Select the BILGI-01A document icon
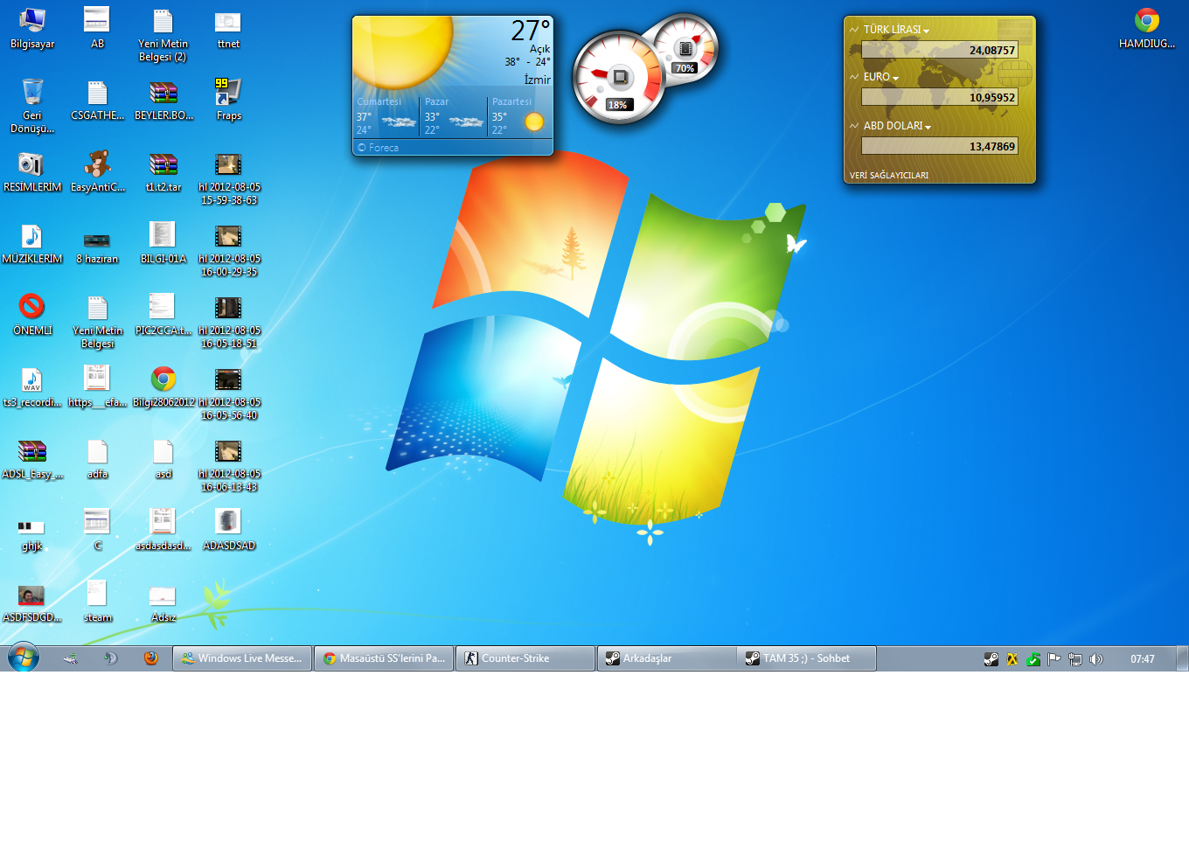The width and height of the screenshot is (1189, 849). [163, 243]
